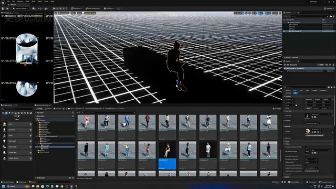This screenshot has width=336, height=189.
Task: Open the viewport options hamburger menu
Action: (x=56, y=13)
